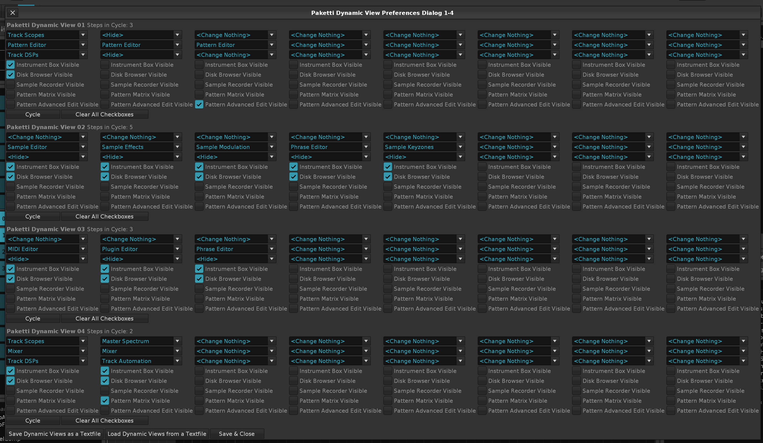The width and height of the screenshot is (763, 443).
Task: Uncheck the checked Pattern Matrix Visible in View 04
Action: pos(105,401)
